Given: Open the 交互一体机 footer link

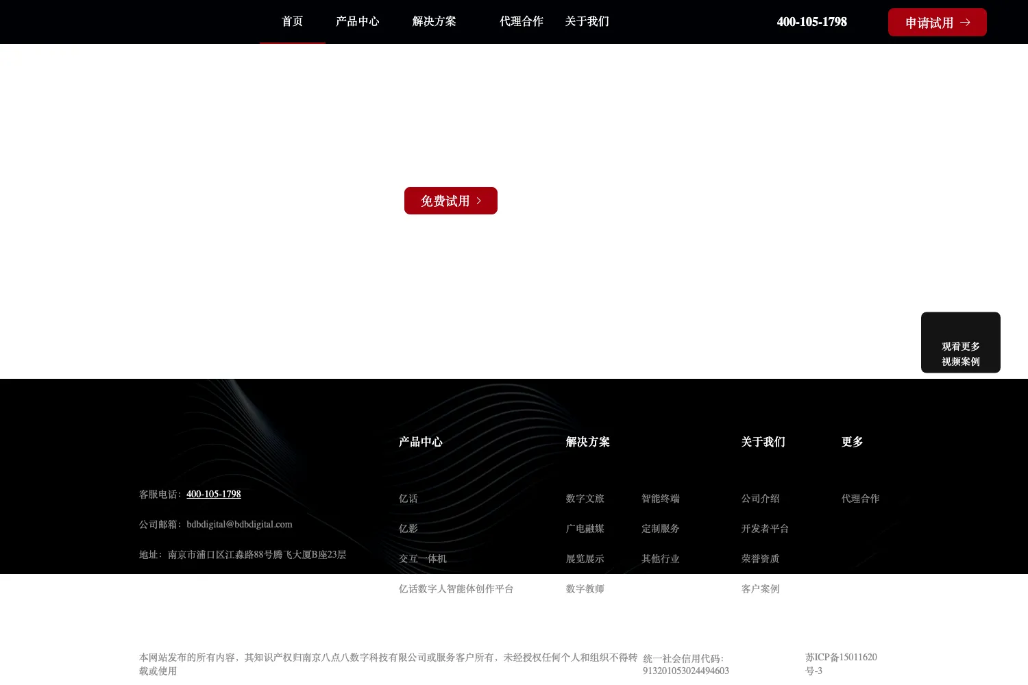Looking at the screenshot, I should [x=423, y=559].
